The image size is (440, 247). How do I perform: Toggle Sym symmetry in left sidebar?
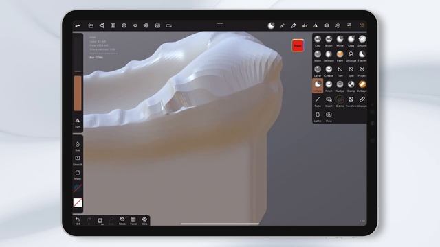coord(78,123)
